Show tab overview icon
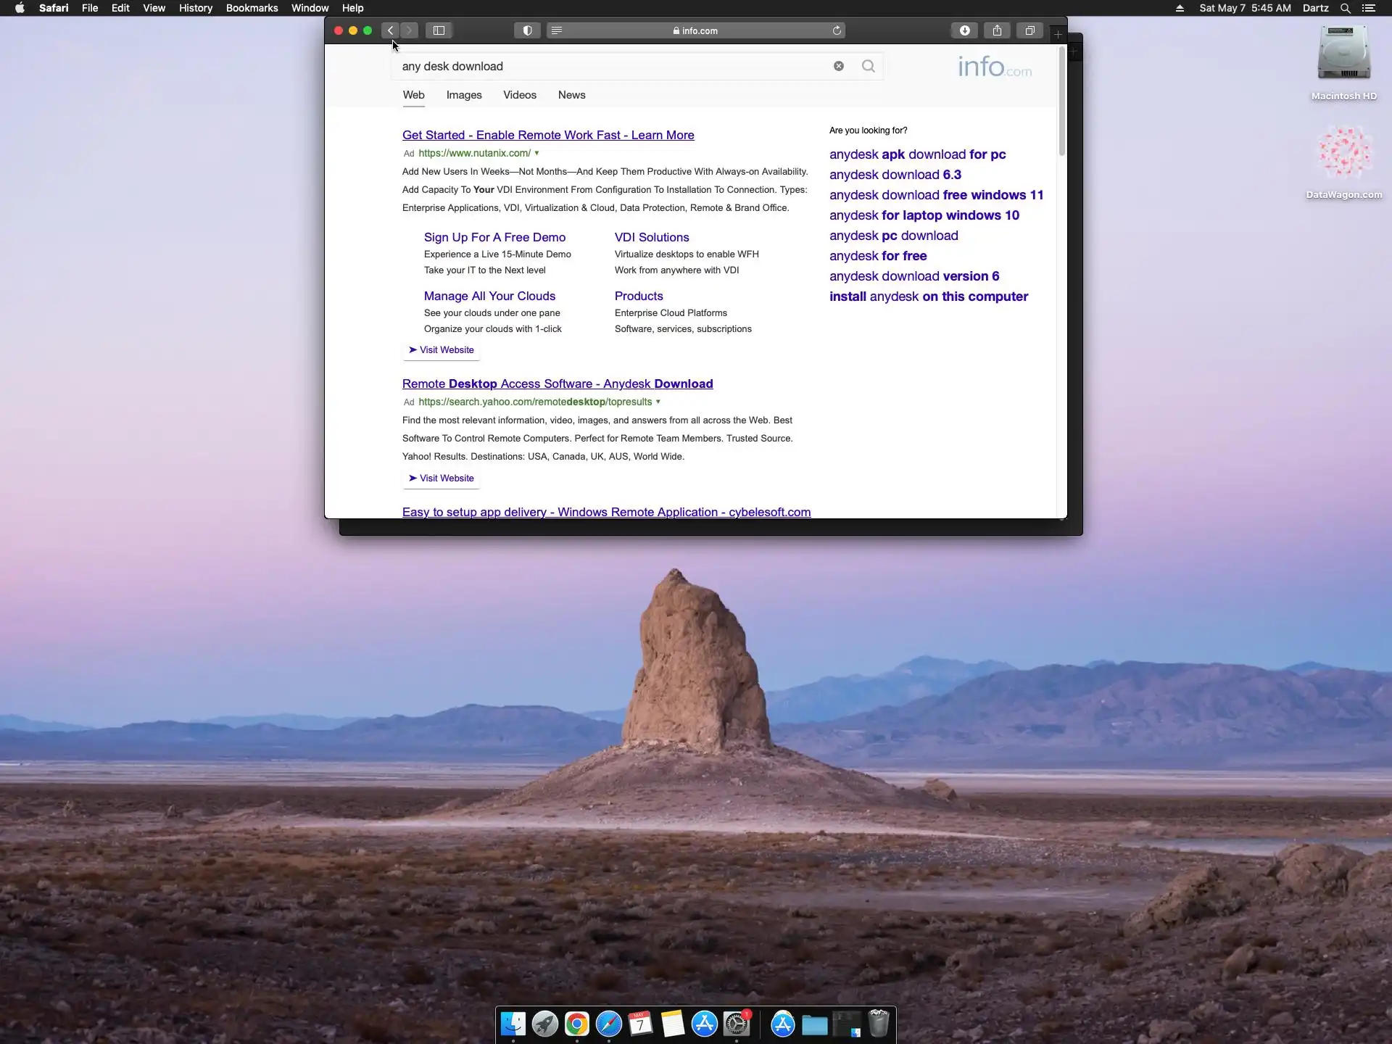The image size is (1392, 1044). [x=1029, y=30]
